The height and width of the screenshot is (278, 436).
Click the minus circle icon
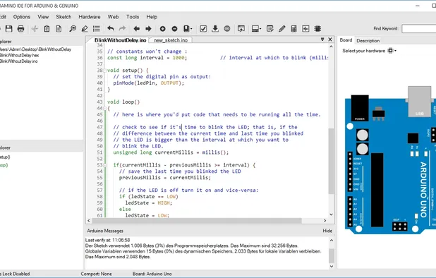[x=175, y=29]
